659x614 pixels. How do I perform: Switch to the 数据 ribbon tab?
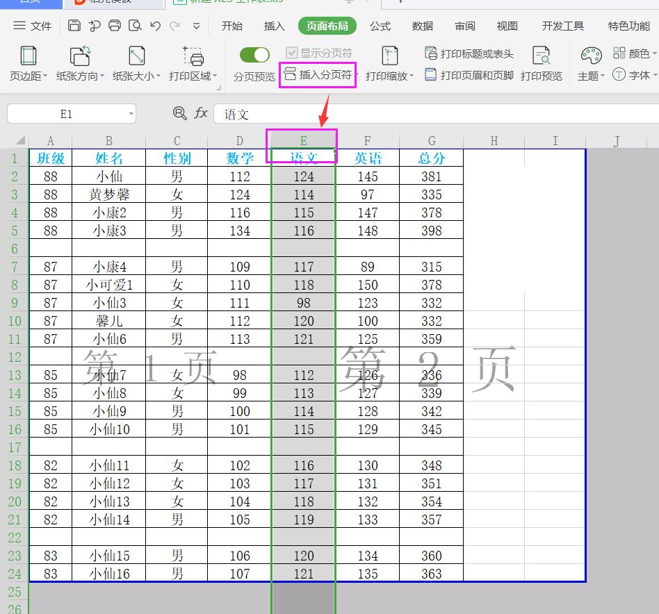421,26
